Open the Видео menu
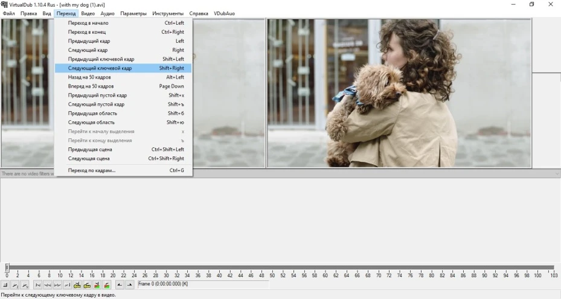This screenshot has height=299, width=561. pos(88,13)
